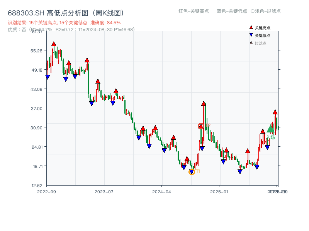Screen dimensions: 309x231
Task: Click the x-axis date 2022-09
Action: pos(46,192)
